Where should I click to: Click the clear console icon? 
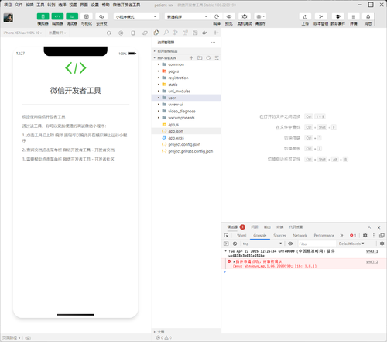click(235, 244)
